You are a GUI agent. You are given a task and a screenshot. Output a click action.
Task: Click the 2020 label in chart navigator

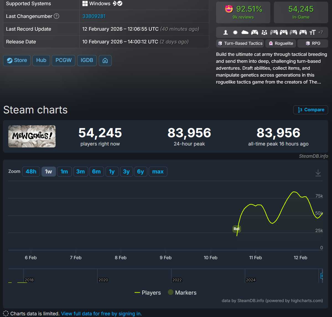point(103,280)
